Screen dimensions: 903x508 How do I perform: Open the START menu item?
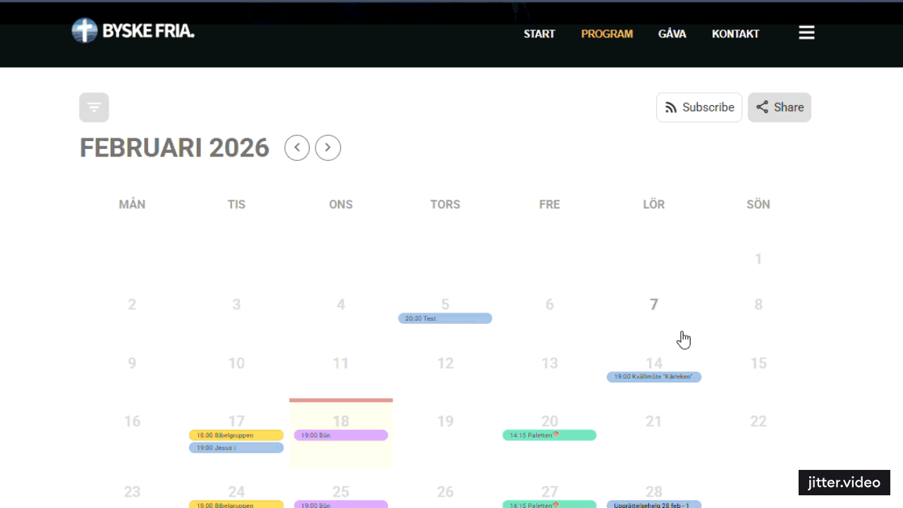[x=539, y=34]
